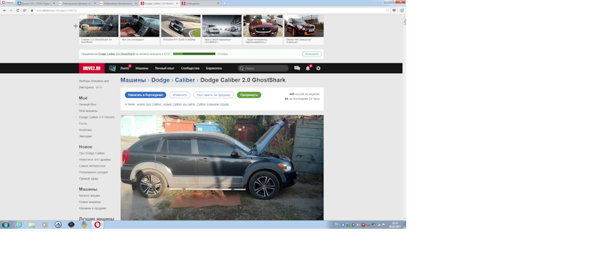Open the Барахолка menu item

click(214, 68)
